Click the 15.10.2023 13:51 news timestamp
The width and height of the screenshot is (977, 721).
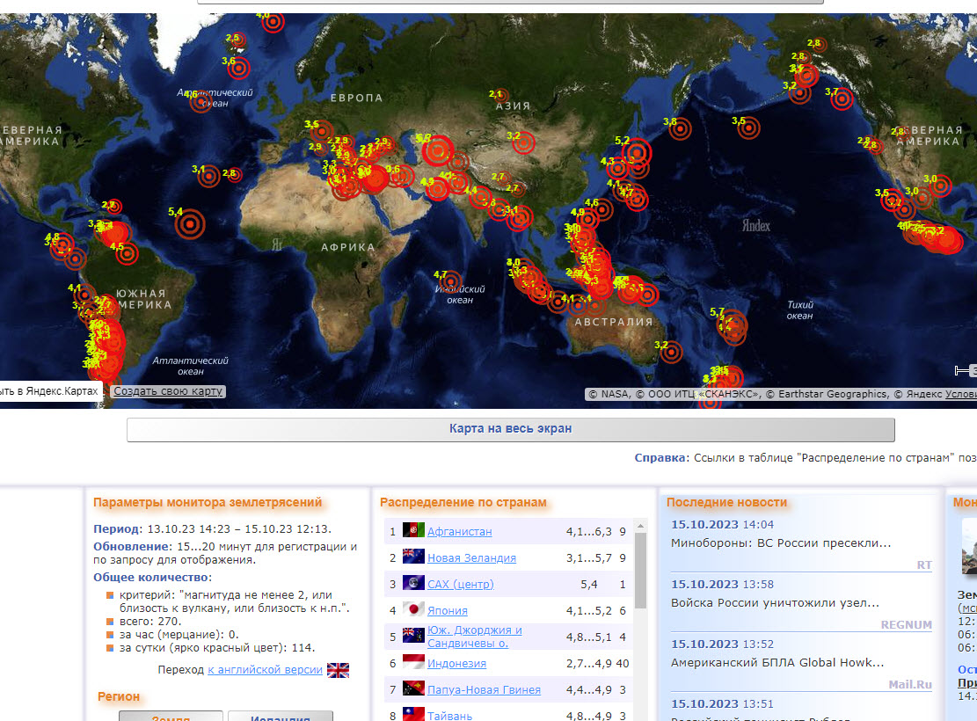[722, 703]
